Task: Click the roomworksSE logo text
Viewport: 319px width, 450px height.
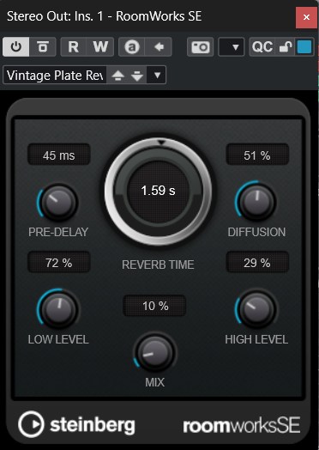Action: tap(242, 425)
